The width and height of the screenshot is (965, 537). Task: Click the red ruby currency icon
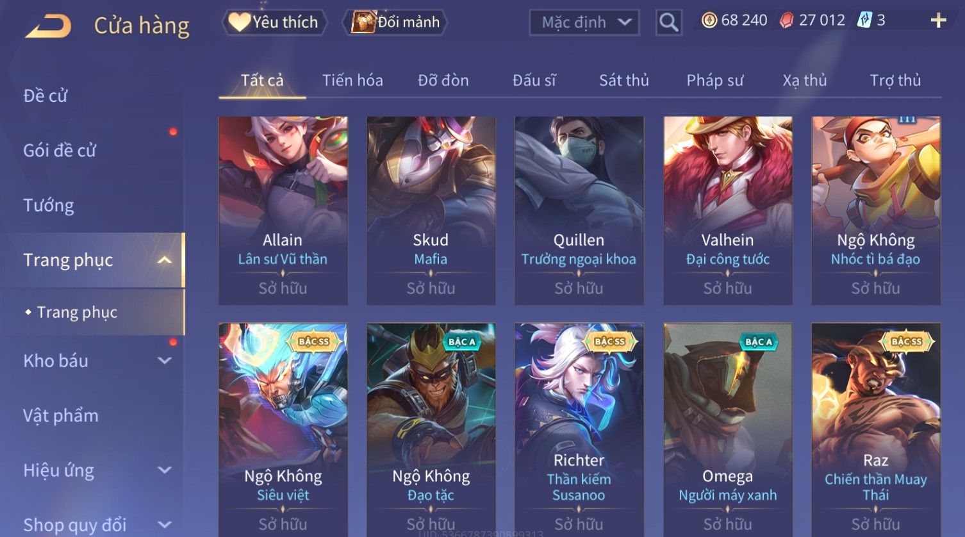(786, 21)
